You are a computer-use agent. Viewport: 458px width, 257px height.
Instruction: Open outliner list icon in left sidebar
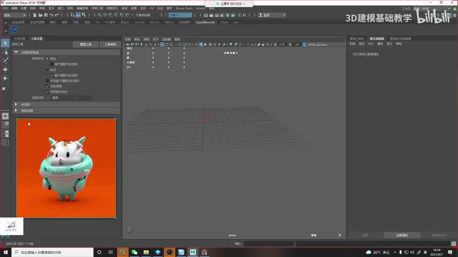click(5, 143)
